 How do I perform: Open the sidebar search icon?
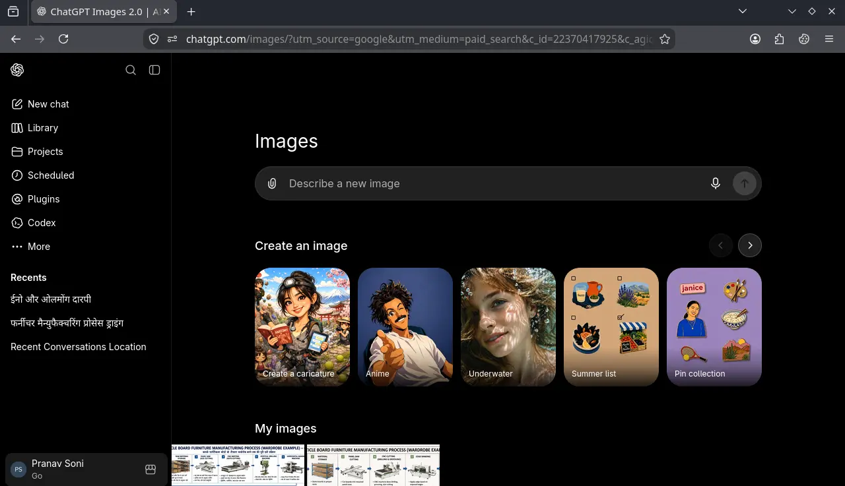(131, 70)
